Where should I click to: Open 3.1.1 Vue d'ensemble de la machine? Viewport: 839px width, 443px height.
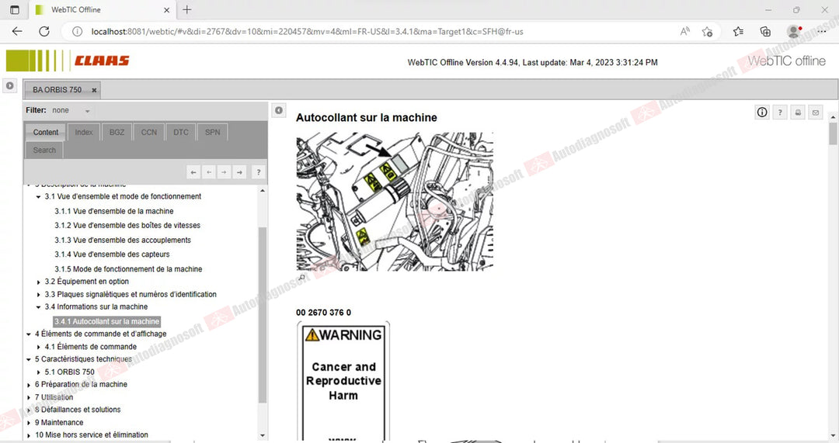(x=114, y=211)
